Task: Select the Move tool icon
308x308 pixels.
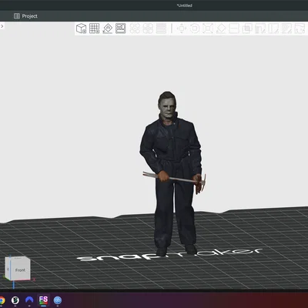Action: coord(182,28)
